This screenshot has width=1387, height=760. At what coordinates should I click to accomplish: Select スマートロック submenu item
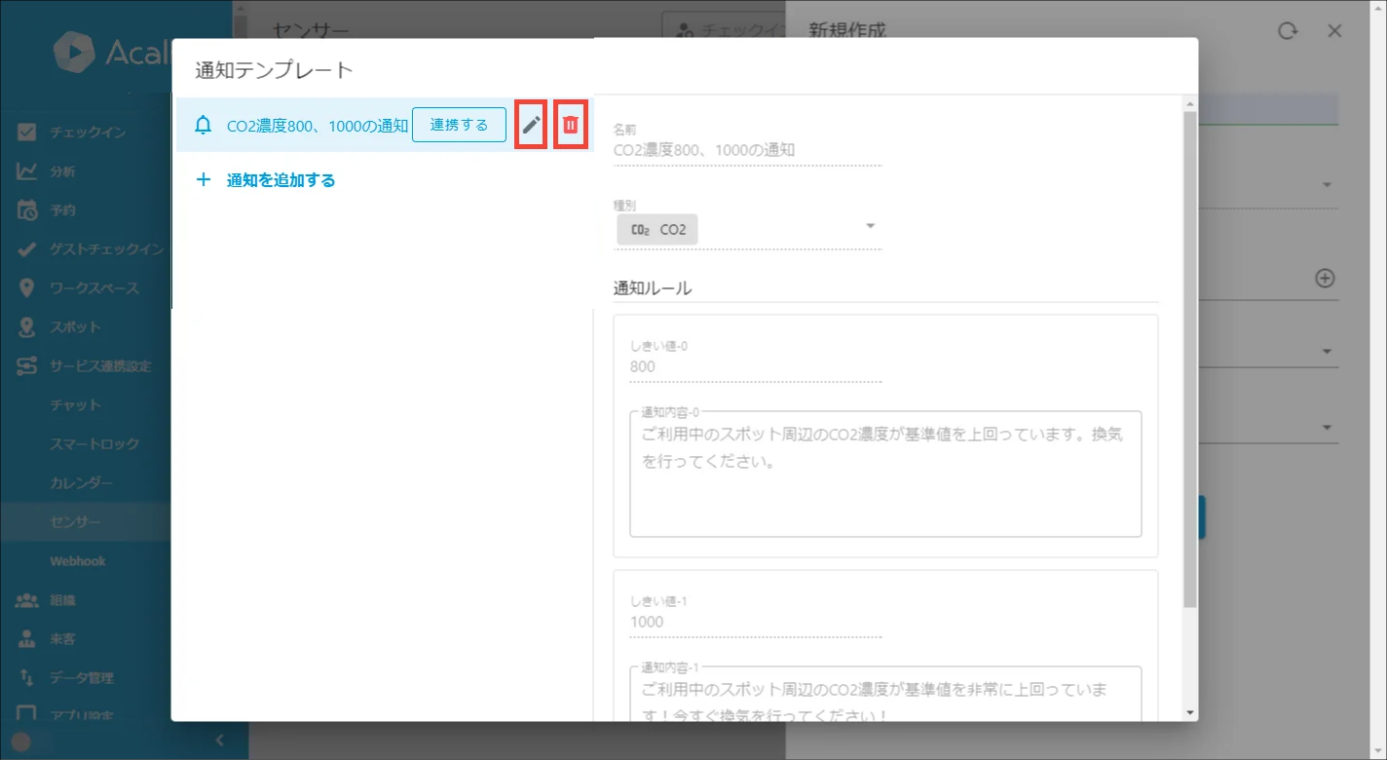pos(94,444)
